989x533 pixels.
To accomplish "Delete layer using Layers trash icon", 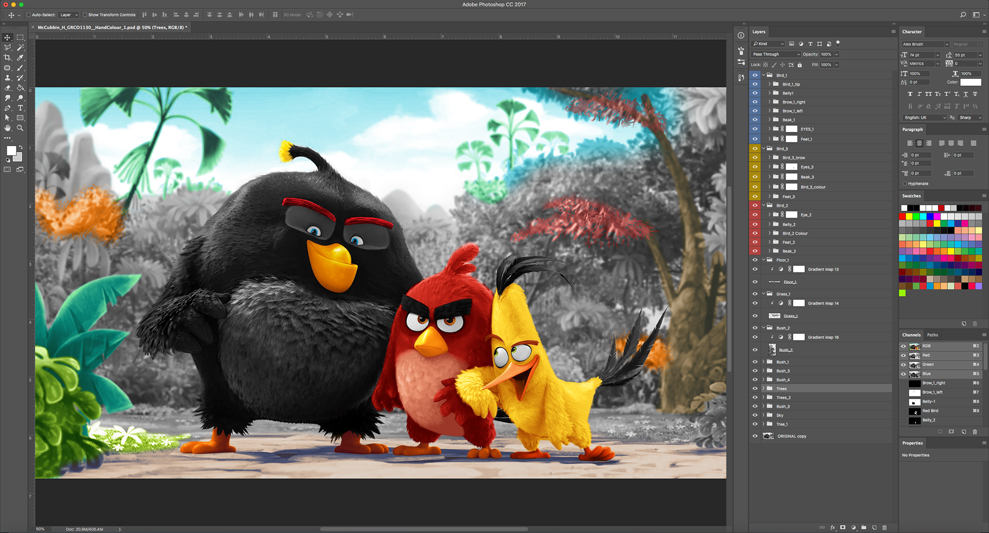I will 884,527.
